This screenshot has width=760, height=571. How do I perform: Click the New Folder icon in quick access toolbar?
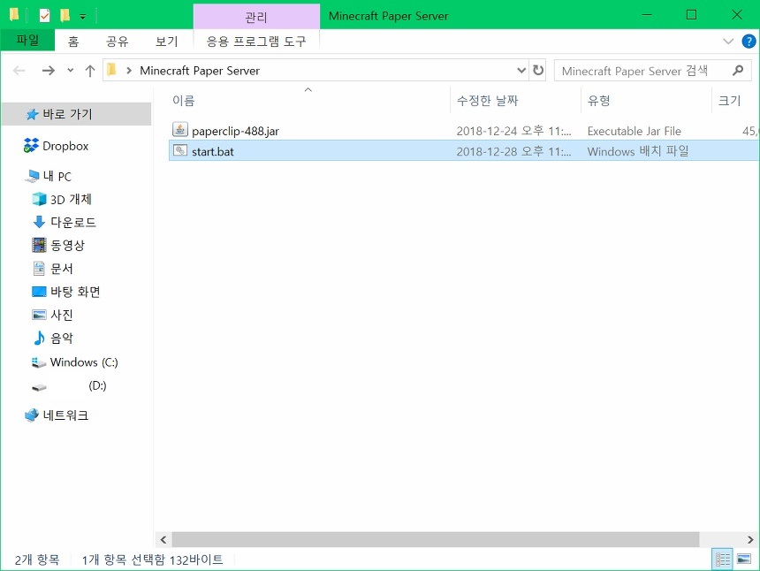pyautogui.click(x=64, y=16)
